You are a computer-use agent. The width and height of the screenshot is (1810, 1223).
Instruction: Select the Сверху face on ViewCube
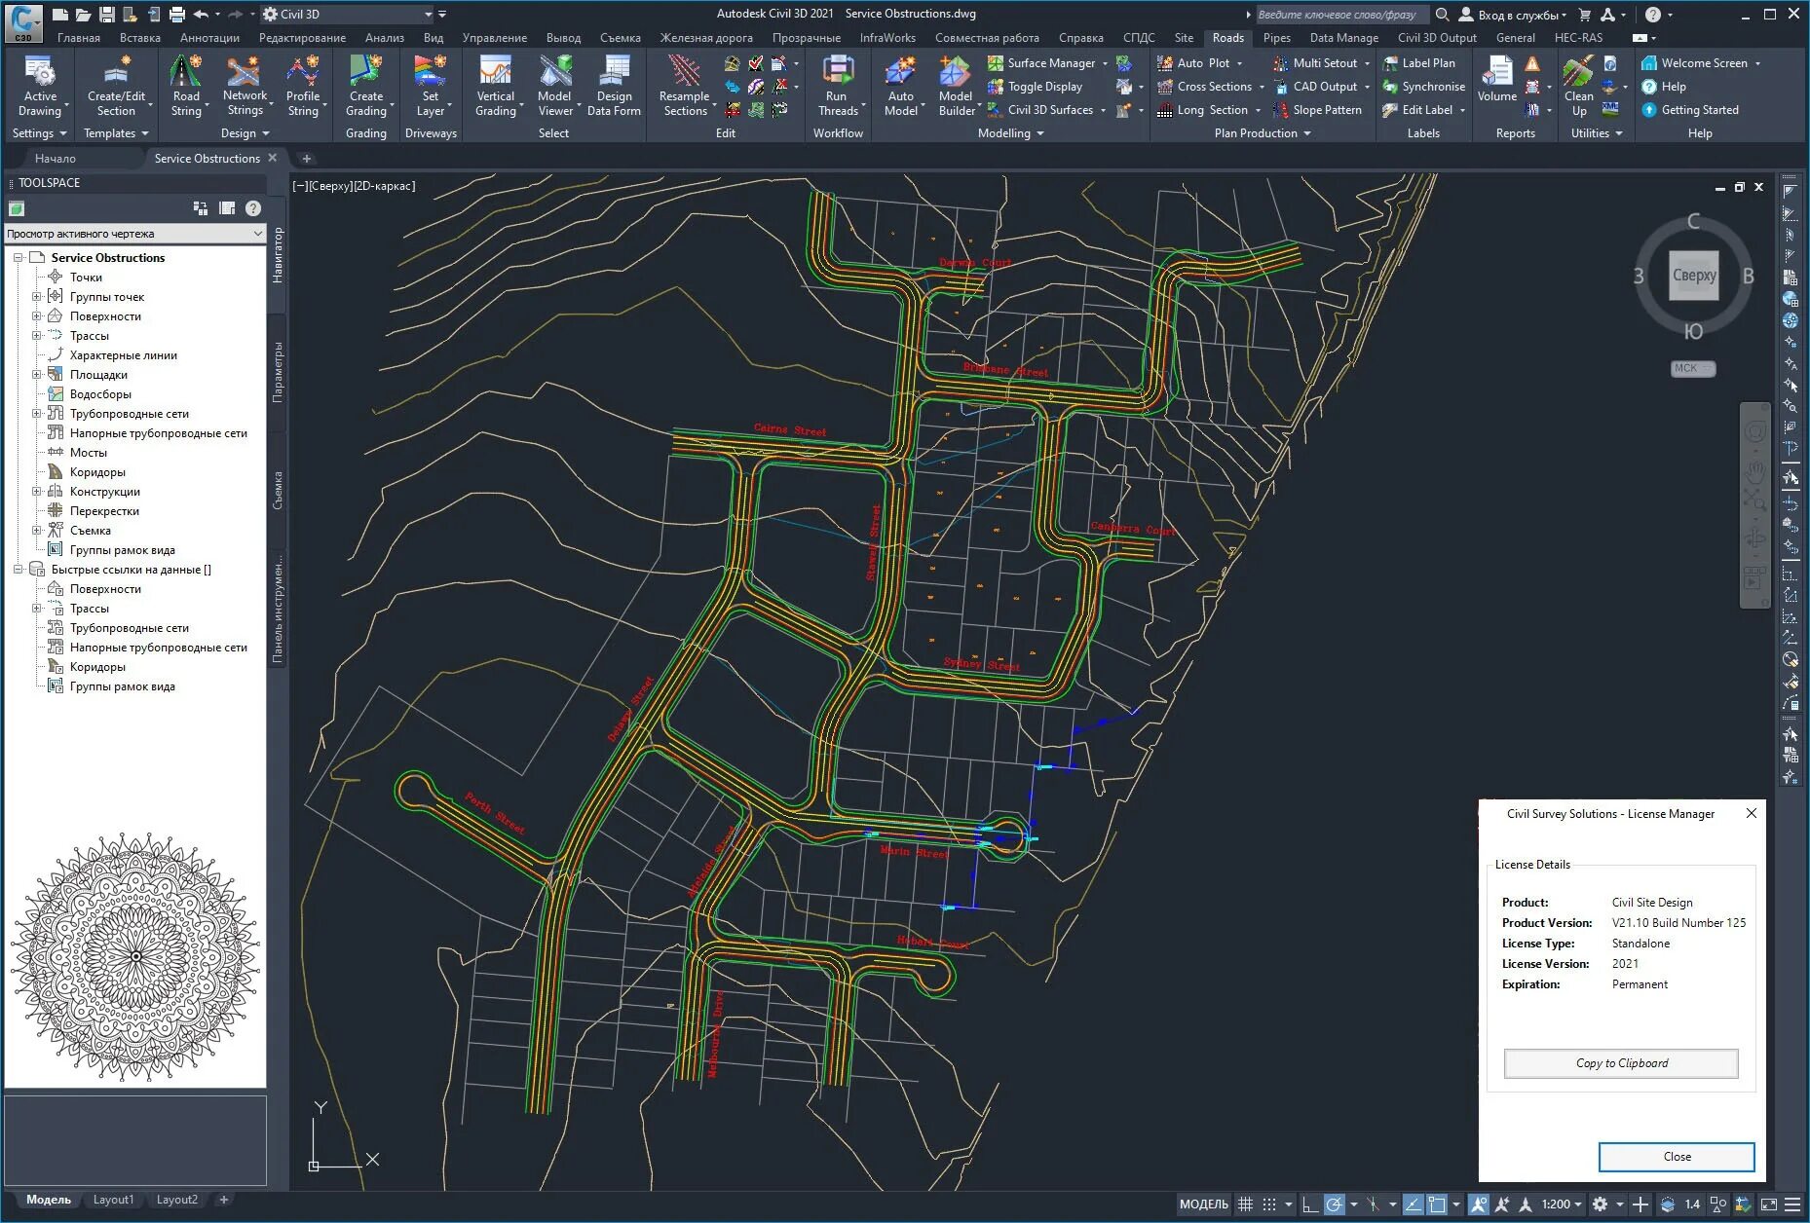pos(1694,276)
